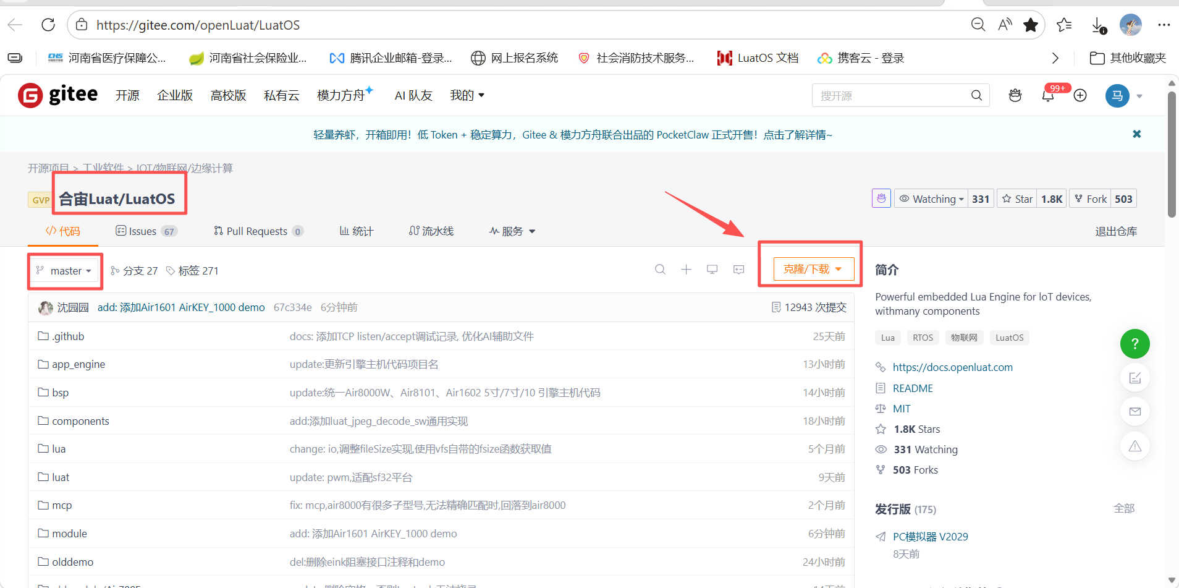Click the floating envelope message icon
The height and width of the screenshot is (588, 1179).
[1135, 412]
